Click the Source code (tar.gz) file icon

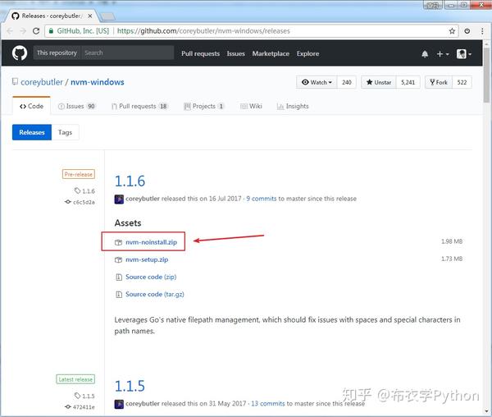pos(119,294)
